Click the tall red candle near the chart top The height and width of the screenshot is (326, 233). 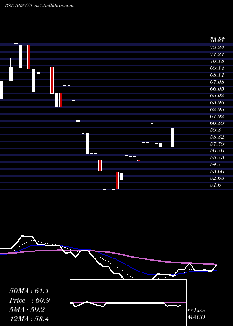pyautogui.click(x=29, y=57)
